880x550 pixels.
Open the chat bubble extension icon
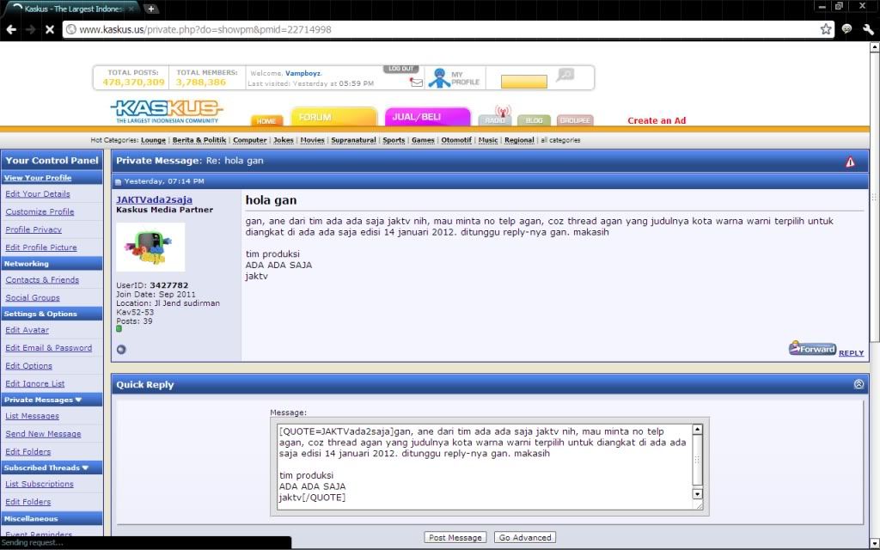coord(846,29)
